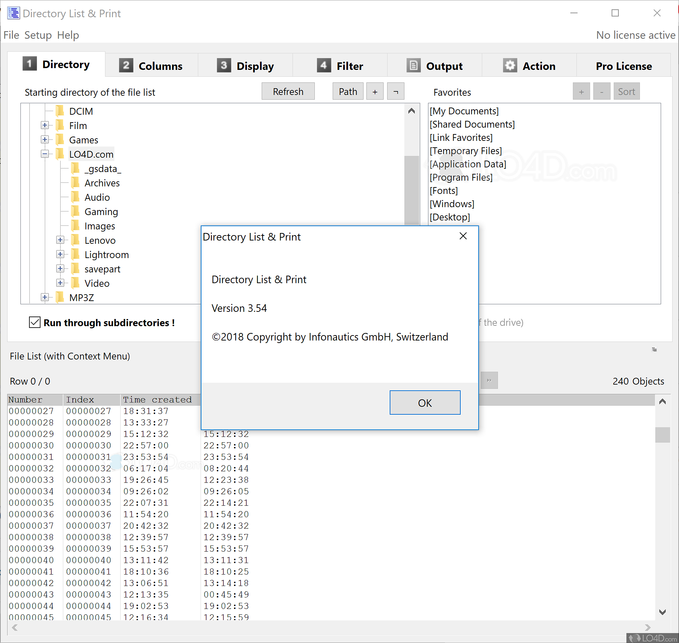
Task: Open Action settings via the gear icon
Action: point(510,65)
